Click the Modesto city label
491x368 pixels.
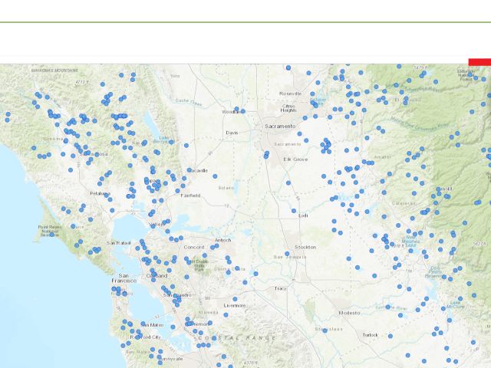click(349, 313)
